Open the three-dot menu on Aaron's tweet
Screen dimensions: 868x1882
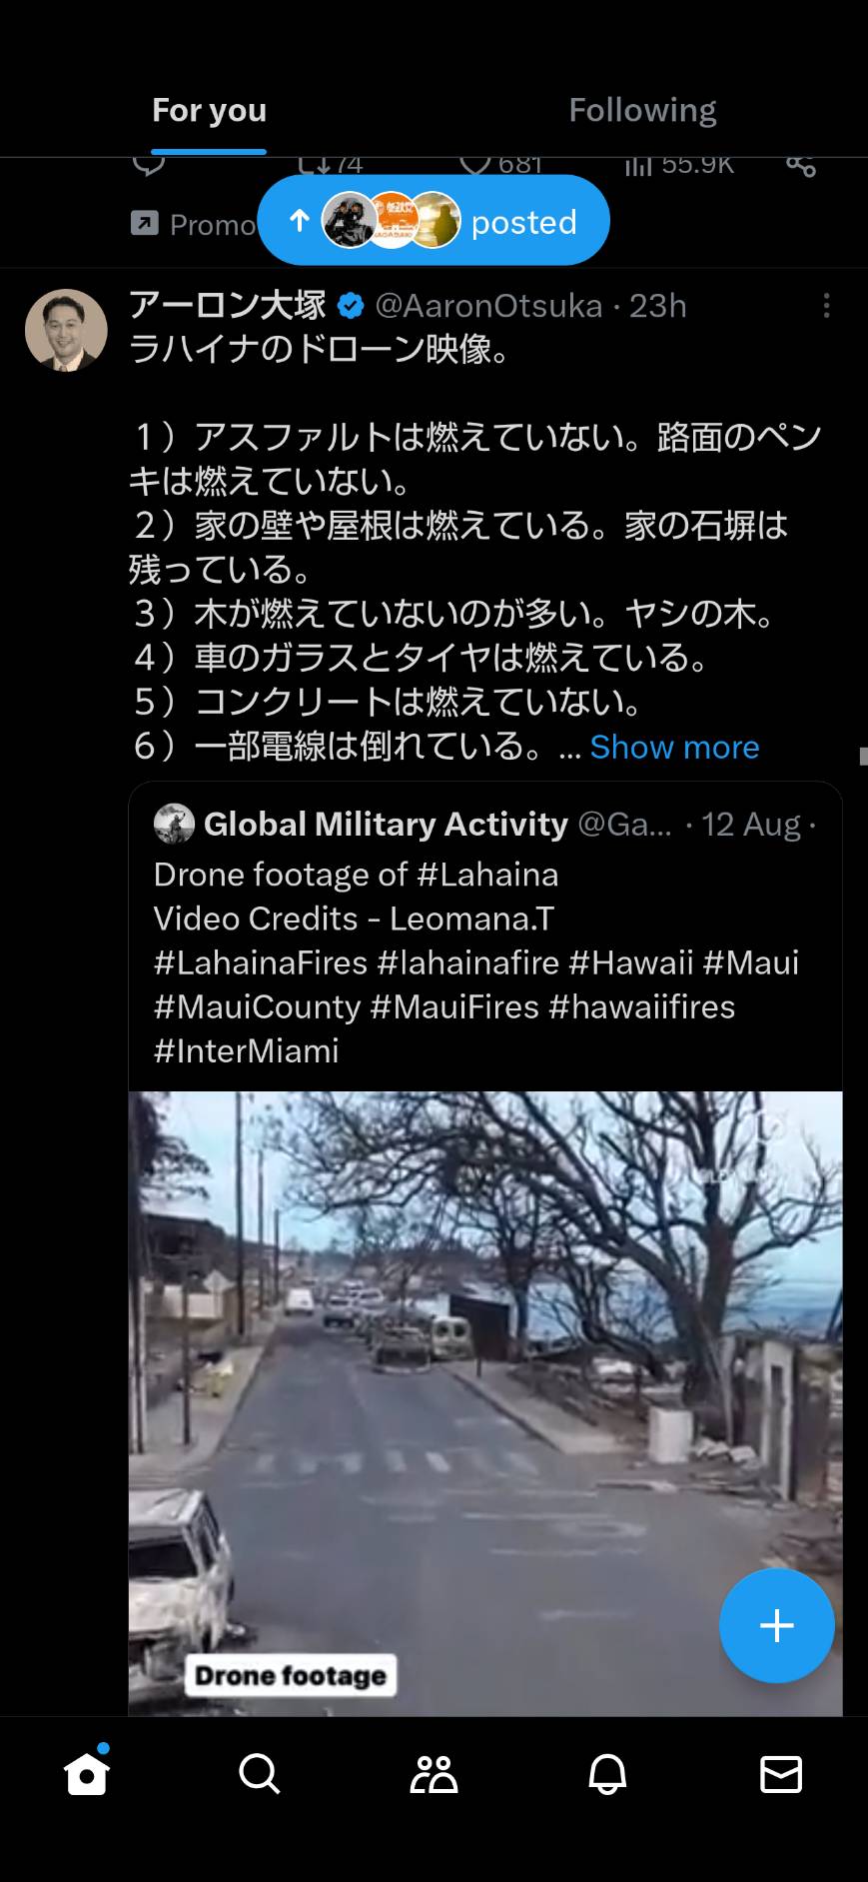[x=826, y=306]
